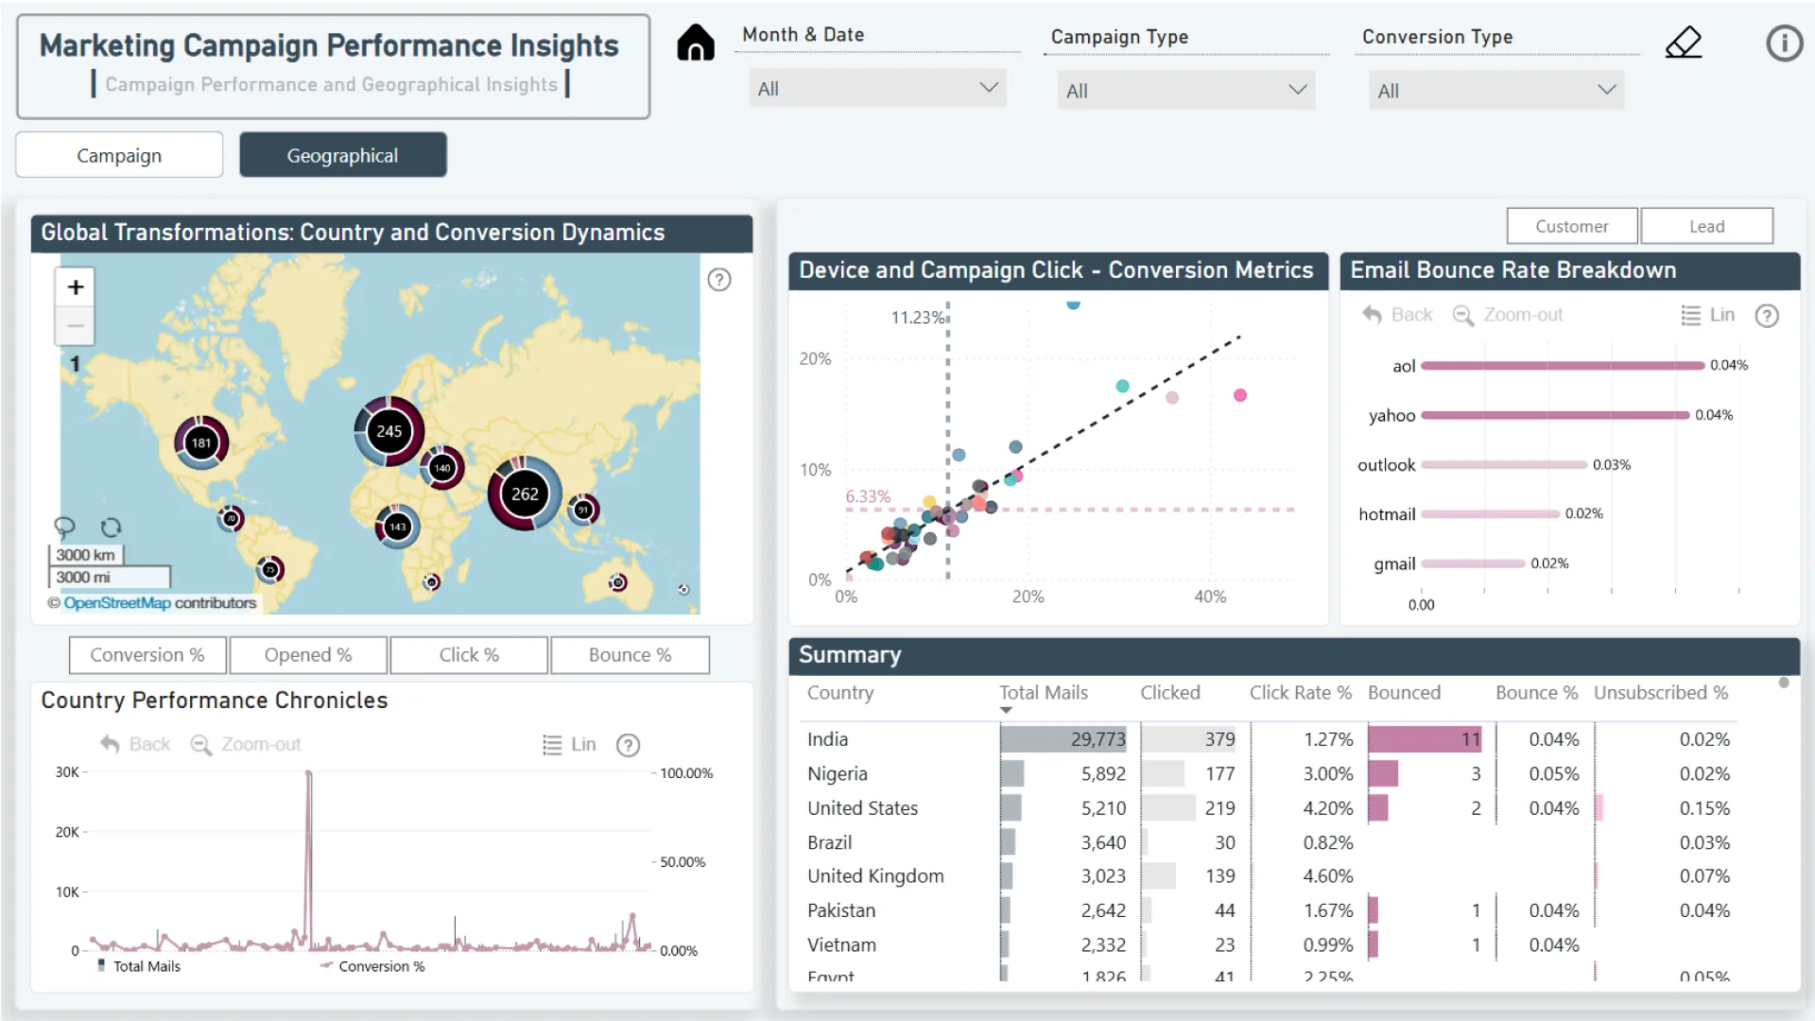
Task: Select the United Kingdom row in Summary
Action: click(x=1269, y=875)
